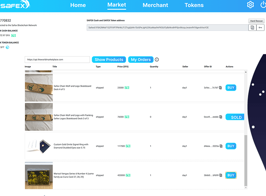Click 'SAFEX Cash and SAFEX Token address' label
Screen dimensions: 266x196
point(105,20)
